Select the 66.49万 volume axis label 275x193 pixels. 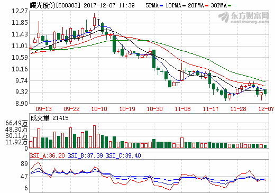(16, 123)
